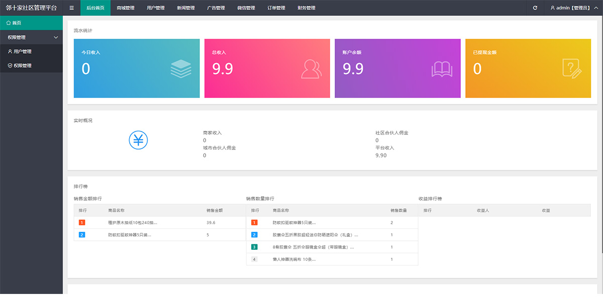This screenshot has width=603, height=301.
Task: Click the sidebar collapse hamburger icon
Action: (71, 8)
